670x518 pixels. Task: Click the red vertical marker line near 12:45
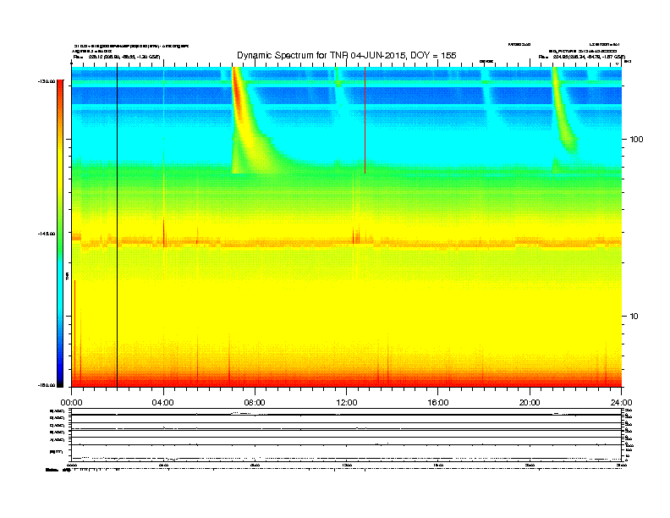pyautogui.click(x=365, y=120)
